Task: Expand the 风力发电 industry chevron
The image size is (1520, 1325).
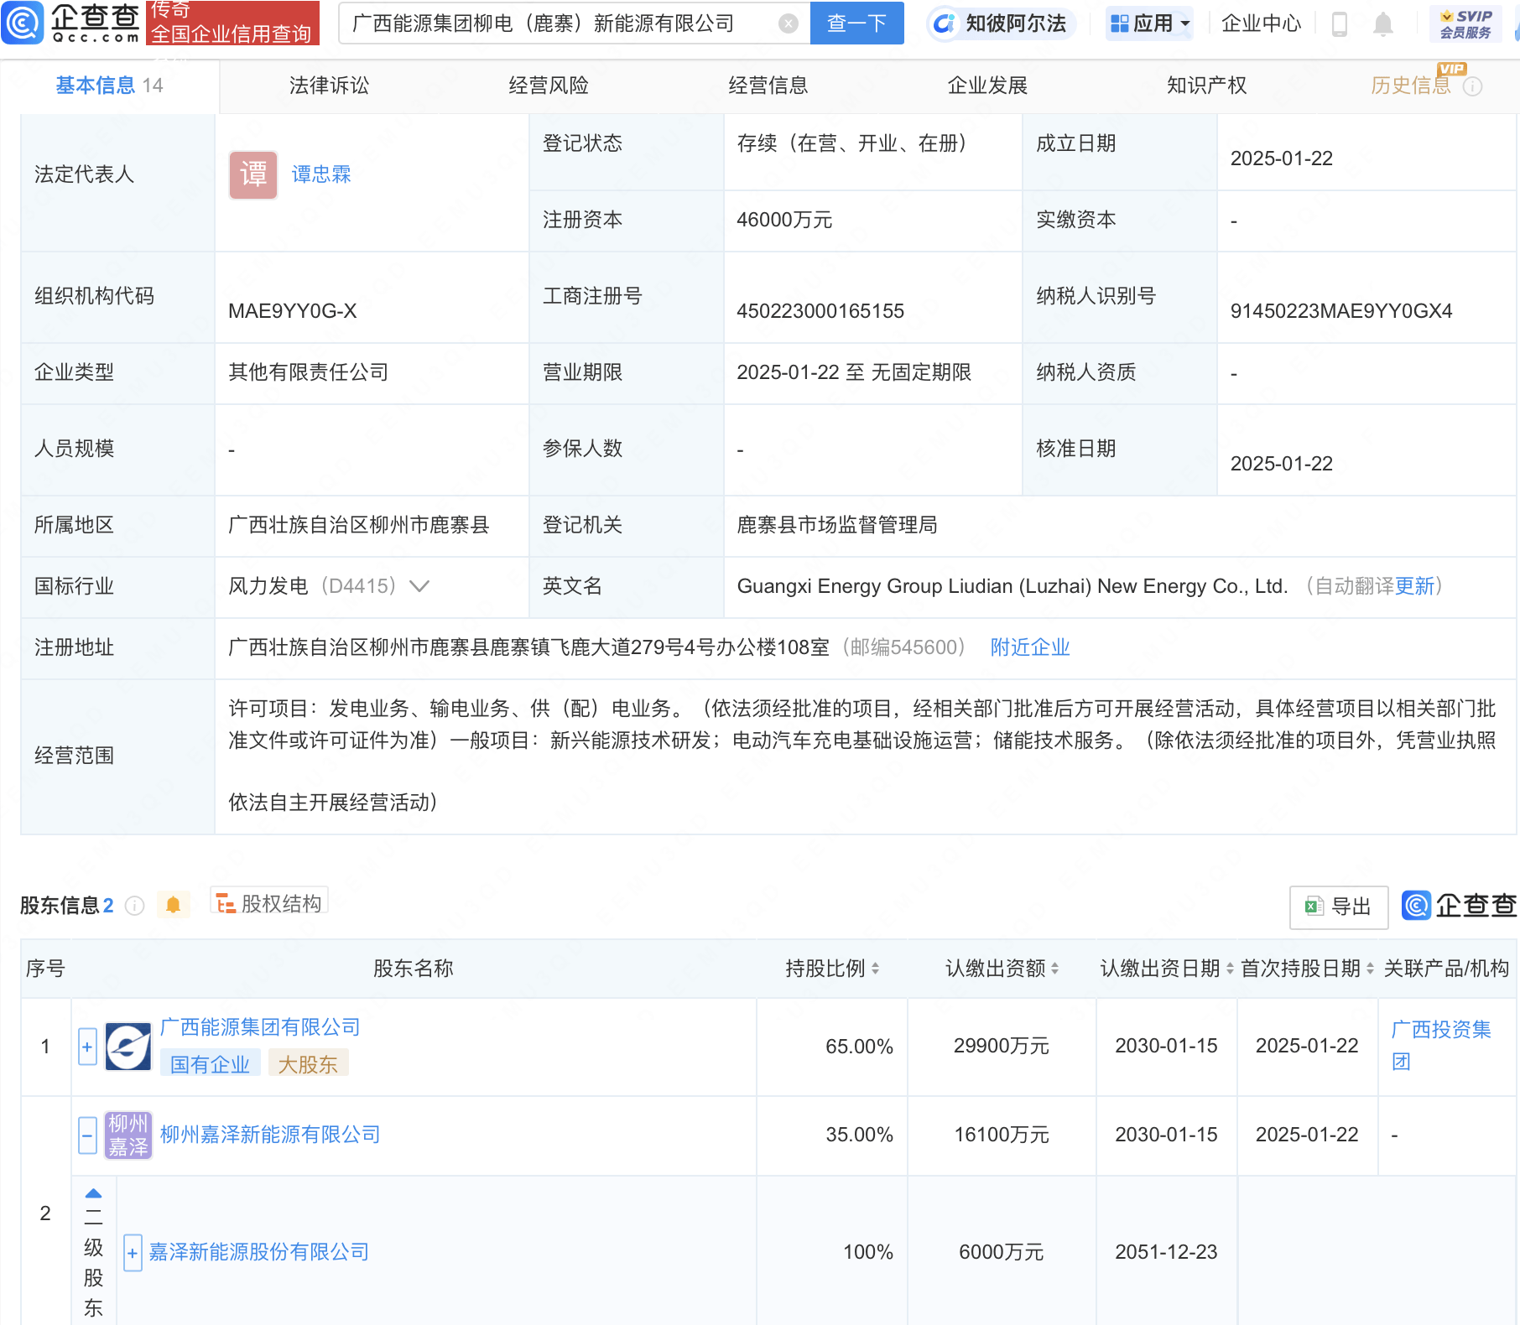Action: click(419, 586)
